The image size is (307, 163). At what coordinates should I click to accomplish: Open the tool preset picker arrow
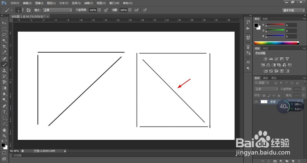(12, 10)
